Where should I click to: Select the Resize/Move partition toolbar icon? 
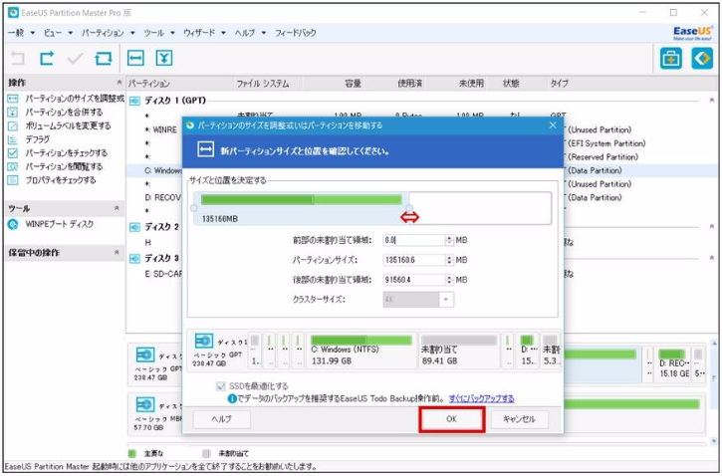[135, 58]
